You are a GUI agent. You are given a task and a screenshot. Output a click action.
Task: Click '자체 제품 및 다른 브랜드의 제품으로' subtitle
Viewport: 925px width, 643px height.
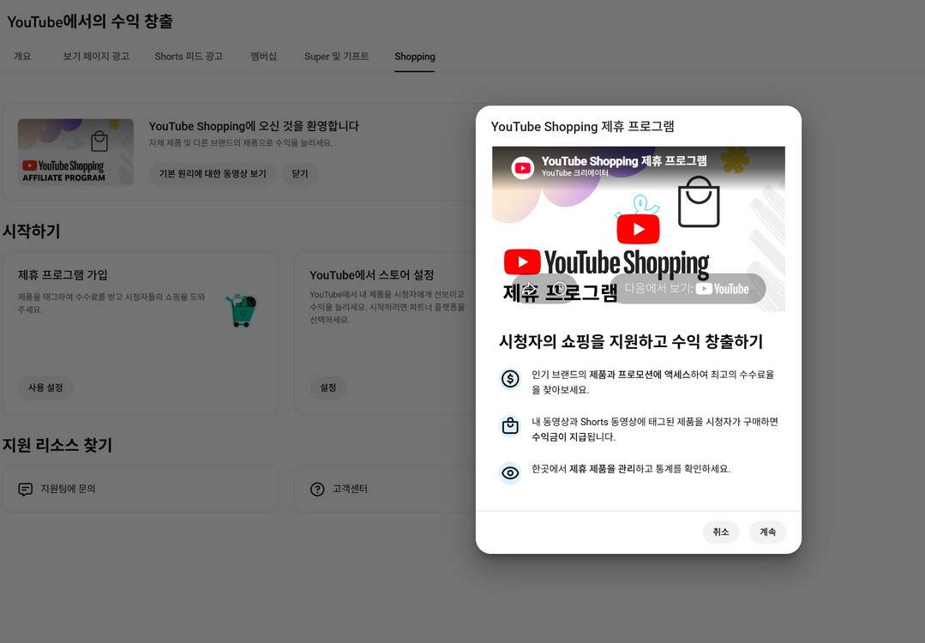(x=241, y=143)
